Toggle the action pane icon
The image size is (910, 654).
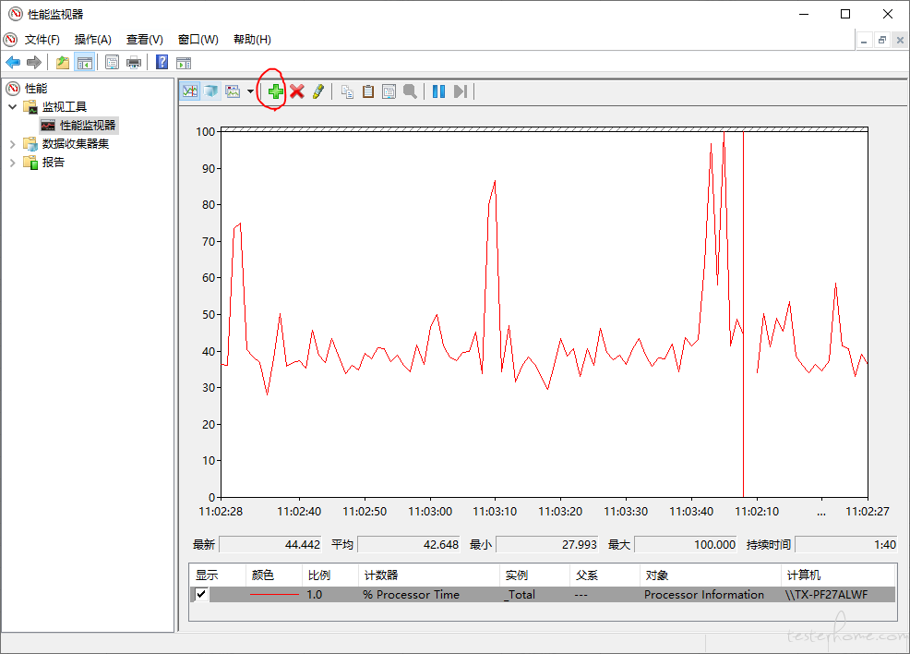[184, 63]
